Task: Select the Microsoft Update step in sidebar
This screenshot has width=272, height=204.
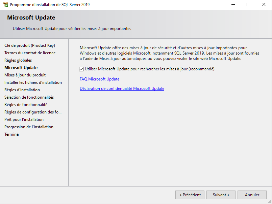Action: (x=21, y=68)
